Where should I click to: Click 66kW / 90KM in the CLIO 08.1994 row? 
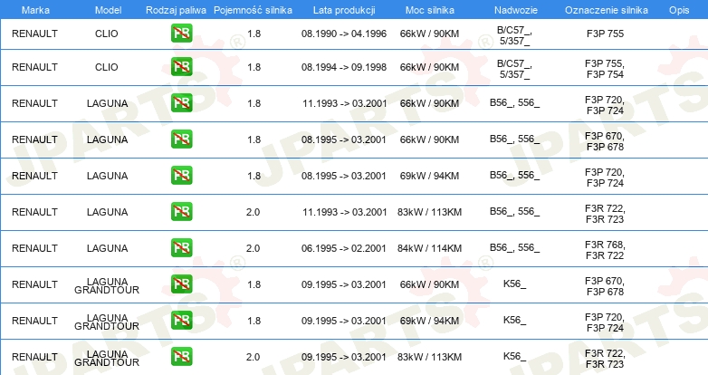[x=429, y=67]
